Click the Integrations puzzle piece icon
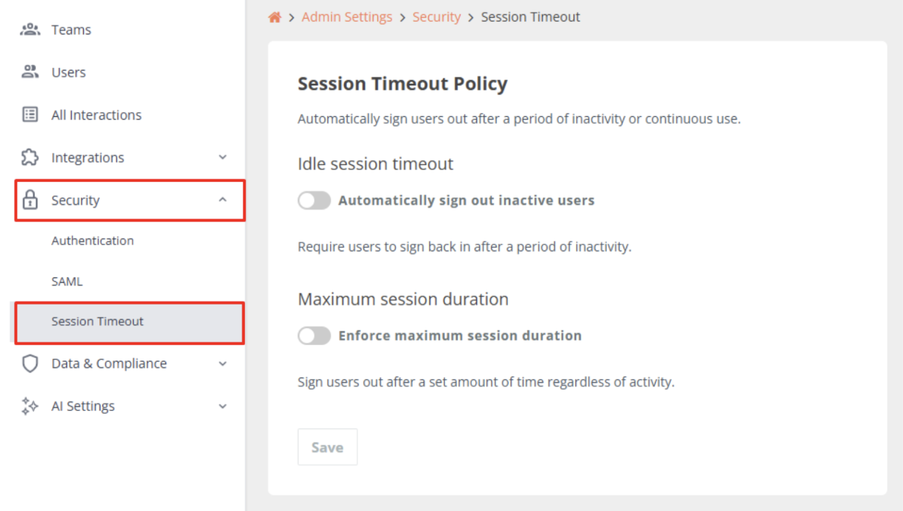903x511 pixels. pos(30,157)
